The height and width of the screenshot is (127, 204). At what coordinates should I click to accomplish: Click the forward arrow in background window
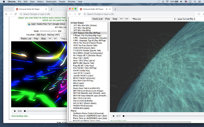pyautogui.click(x=11, y=14)
